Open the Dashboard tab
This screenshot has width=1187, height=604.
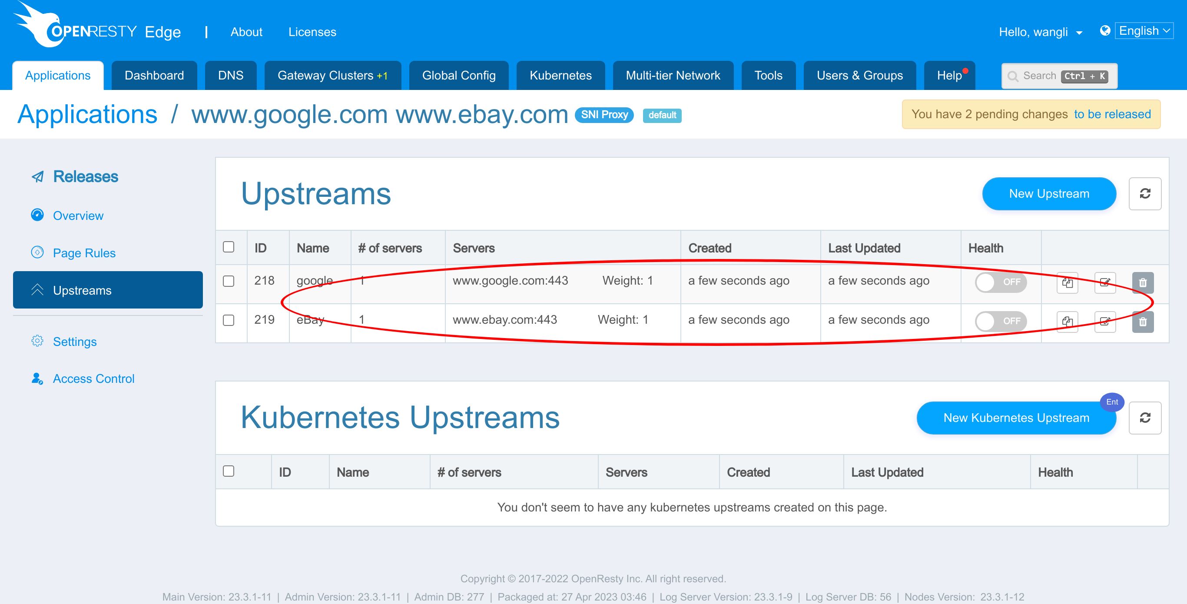coord(154,76)
